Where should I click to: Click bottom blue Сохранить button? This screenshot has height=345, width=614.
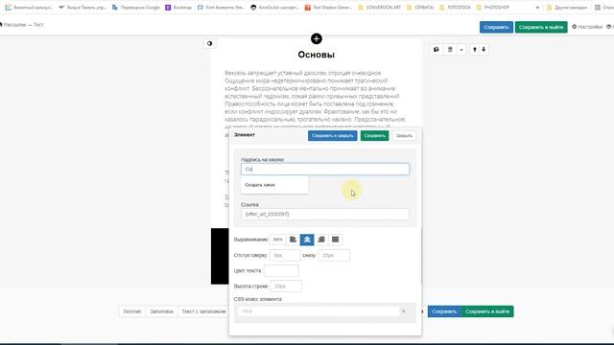(x=444, y=311)
